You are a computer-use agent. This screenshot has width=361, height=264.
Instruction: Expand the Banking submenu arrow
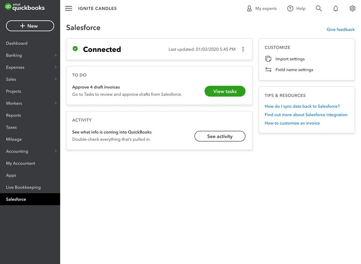[x=56, y=55]
